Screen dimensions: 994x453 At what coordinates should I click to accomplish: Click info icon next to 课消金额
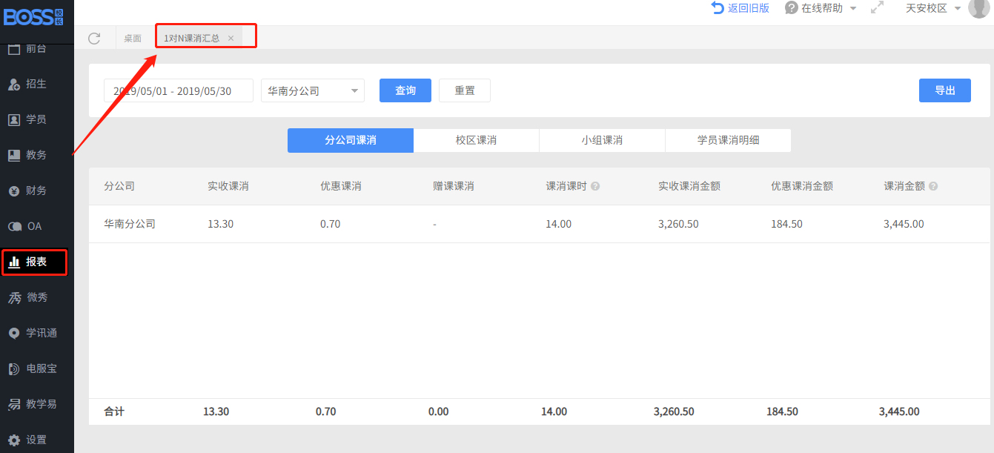(x=933, y=187)
